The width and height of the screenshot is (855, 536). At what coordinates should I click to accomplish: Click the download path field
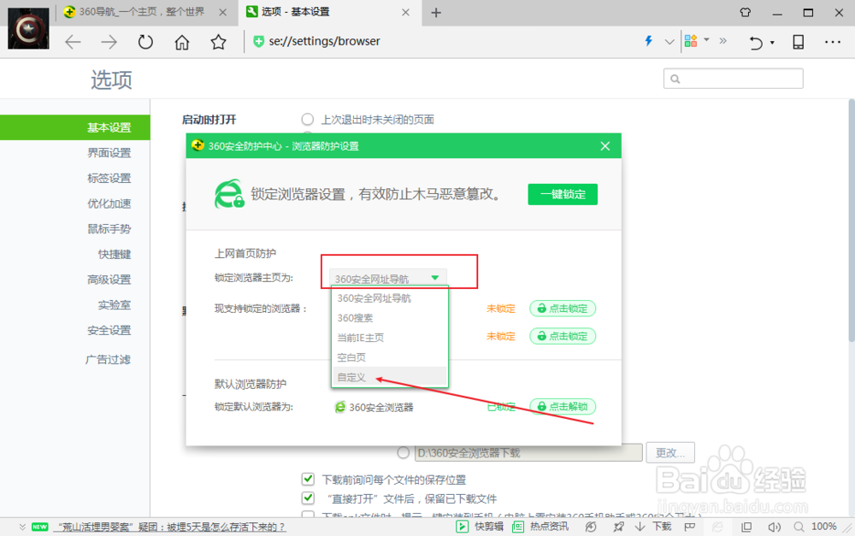(x=528, y=452)
